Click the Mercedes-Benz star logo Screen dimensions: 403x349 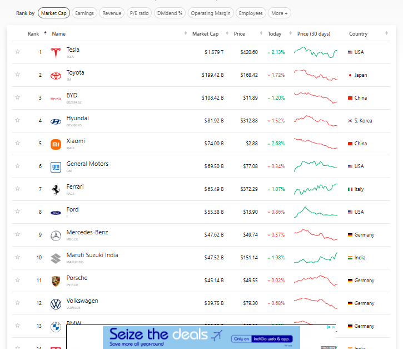pos(56,235)
